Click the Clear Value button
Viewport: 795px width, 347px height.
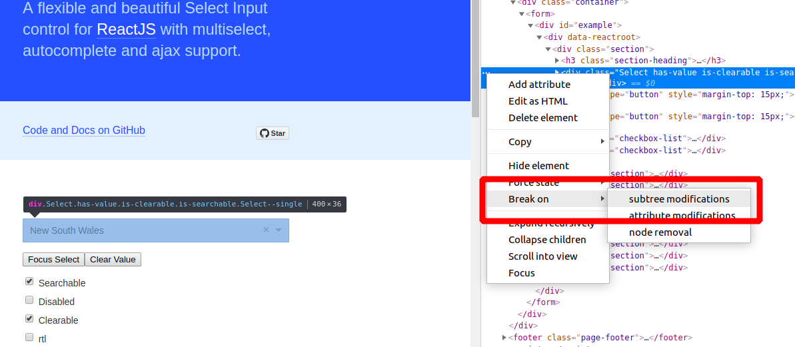tap(113, 259)
